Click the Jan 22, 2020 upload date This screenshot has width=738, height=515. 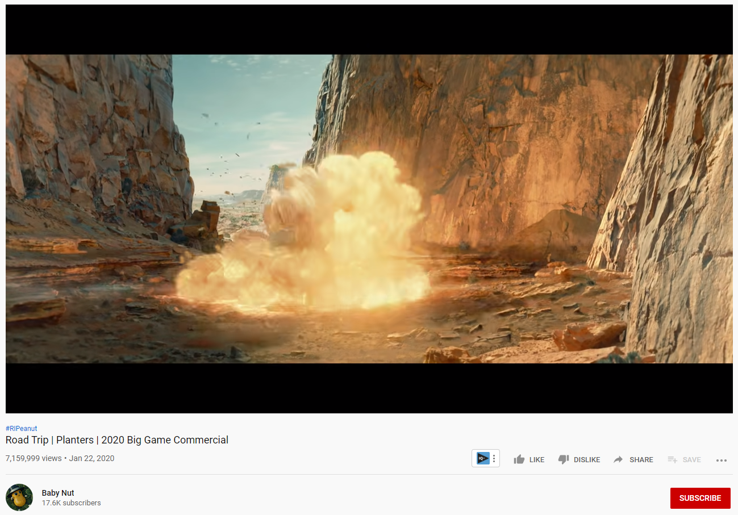[x=91, y=458]
